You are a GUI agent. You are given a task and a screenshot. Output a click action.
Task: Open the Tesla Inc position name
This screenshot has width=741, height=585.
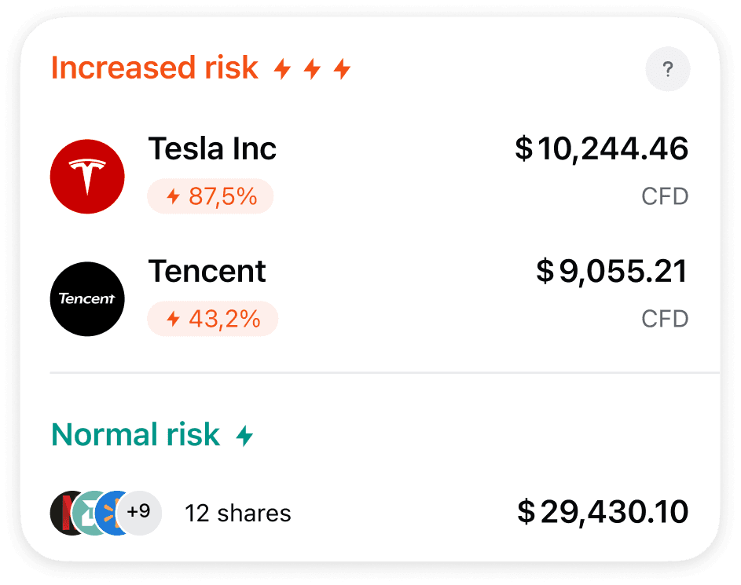point(212,148)
